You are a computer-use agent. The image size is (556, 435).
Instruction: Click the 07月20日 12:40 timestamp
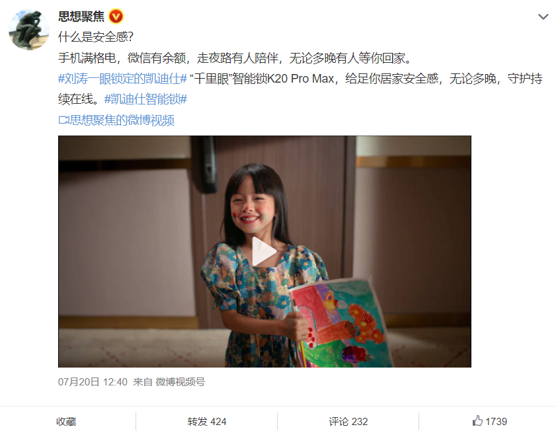(x=93, y=382)
